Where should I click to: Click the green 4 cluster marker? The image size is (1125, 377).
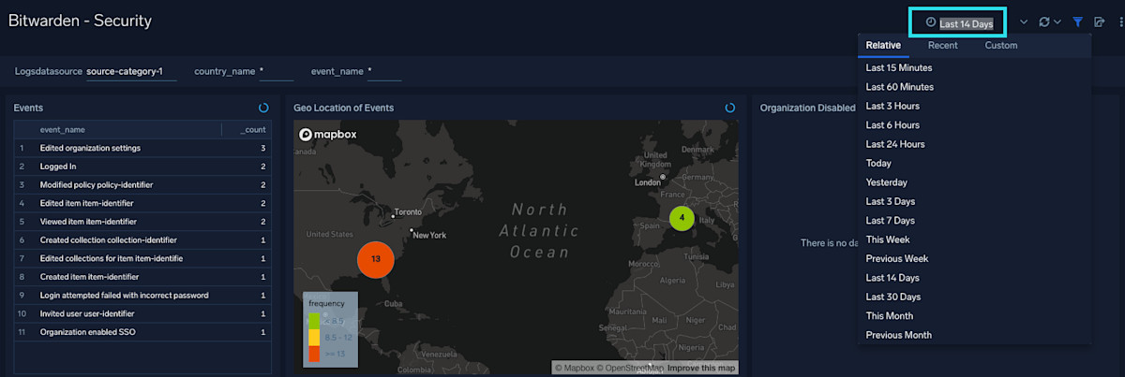coord(682,218)
